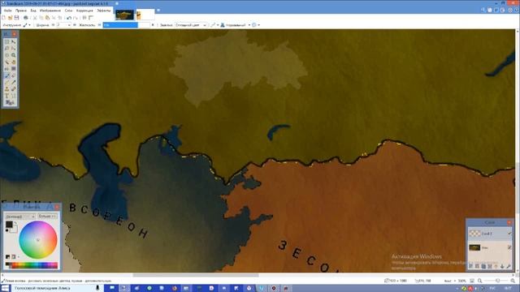Select the Rectangle Select tool
This screenshot has height=292, width=520.
[x=6, y=41]
